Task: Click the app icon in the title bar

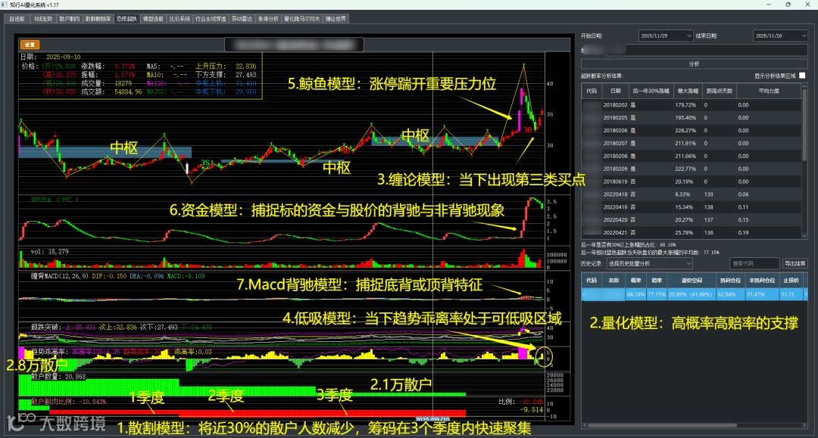Action: [5, 5]
